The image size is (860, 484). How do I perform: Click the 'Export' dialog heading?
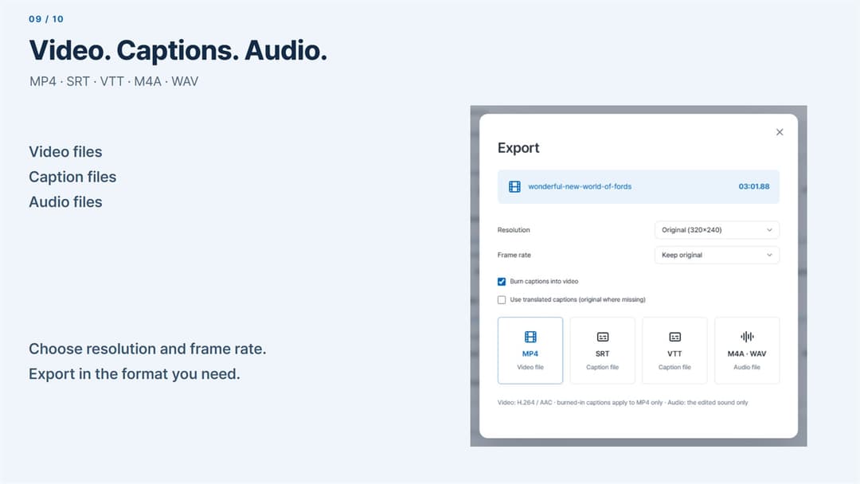pos(518,148)
